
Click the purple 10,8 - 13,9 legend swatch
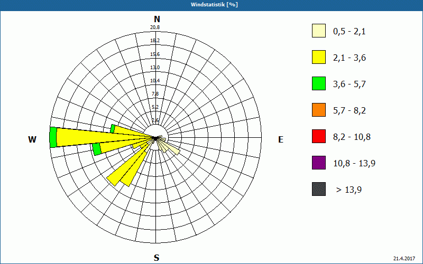point(319,163)
